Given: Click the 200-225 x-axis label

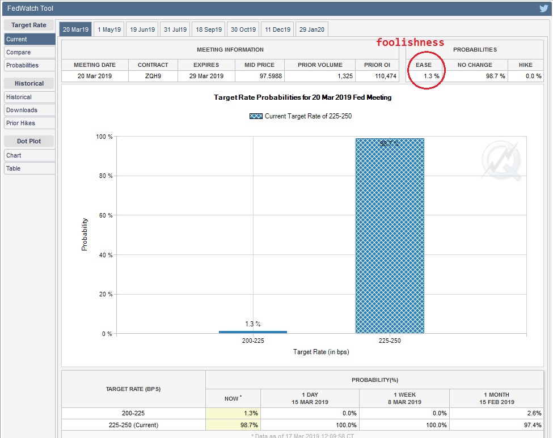Looking at the screenshot, I should pyautogui.click(x=253, y=341).
